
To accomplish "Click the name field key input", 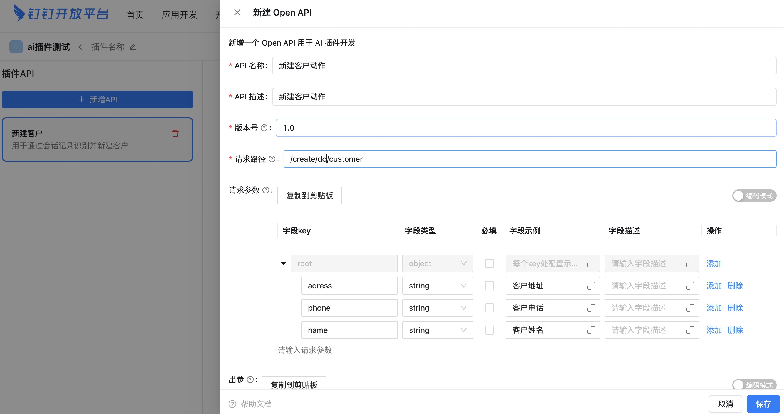I will click(x=349, y=330).
